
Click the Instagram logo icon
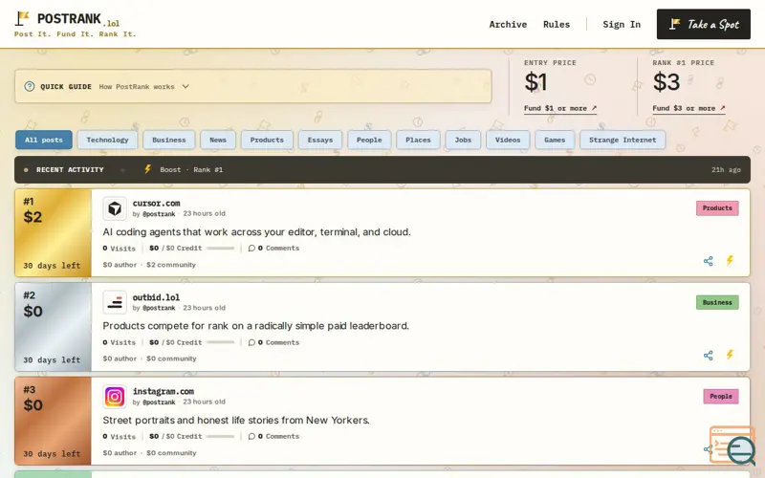click(x=115, y=397)
